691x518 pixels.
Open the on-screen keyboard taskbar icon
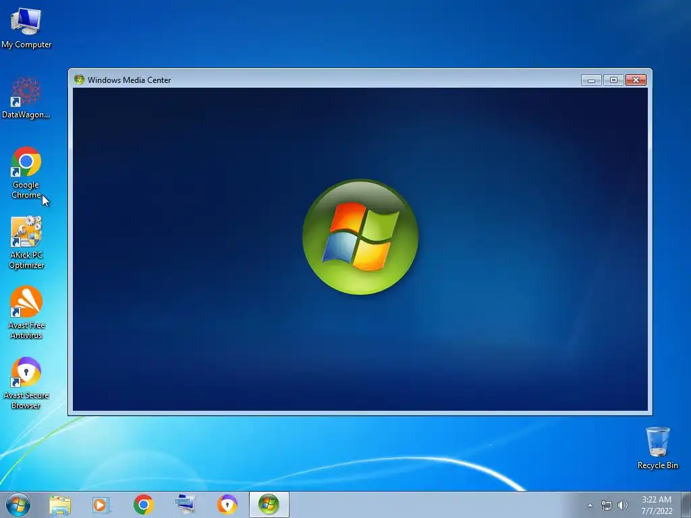[x=185, y=505]
